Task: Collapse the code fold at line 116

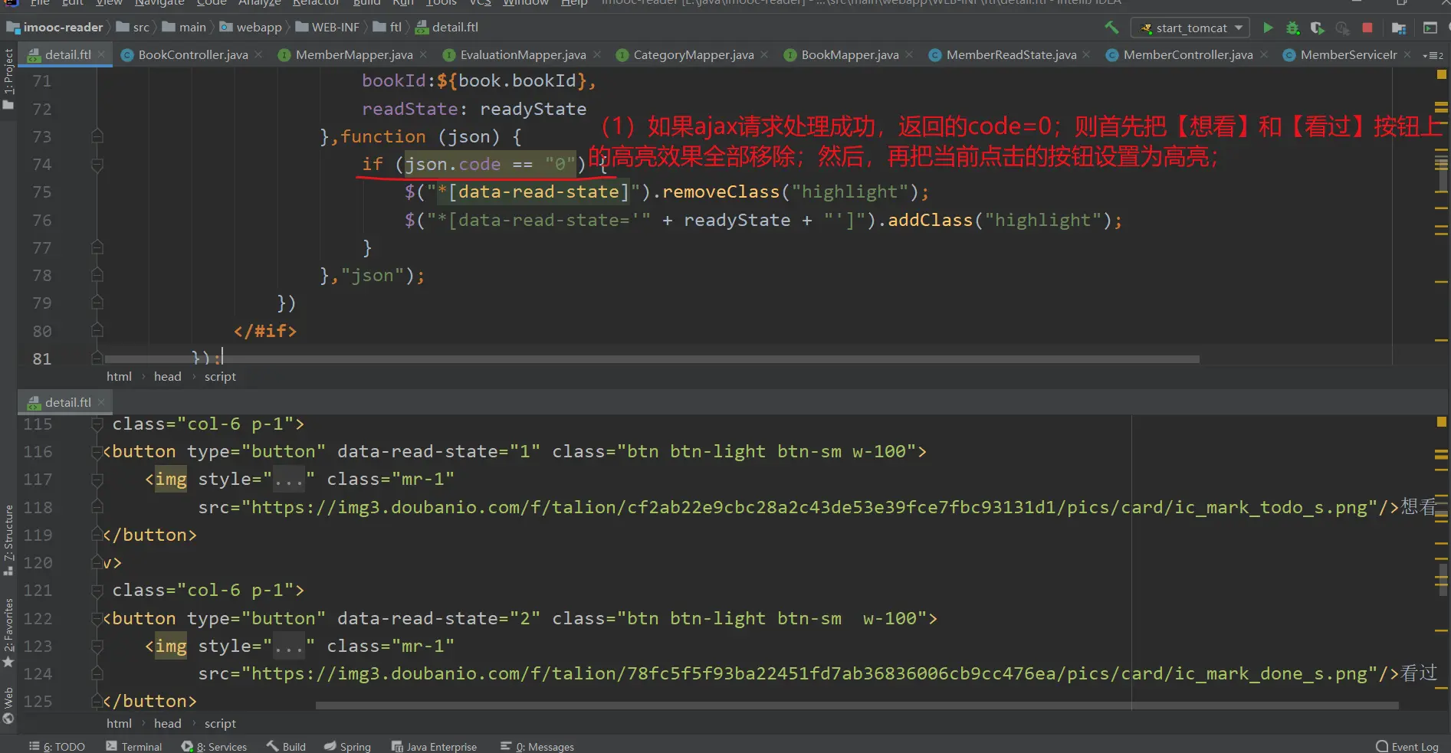Action: point(97,452)
